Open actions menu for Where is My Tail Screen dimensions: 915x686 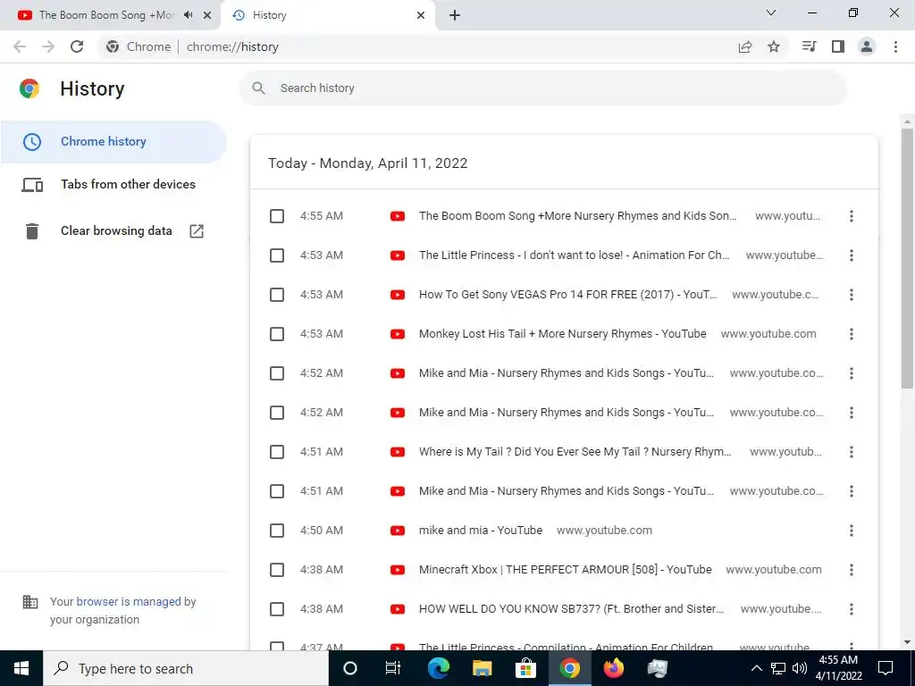[852, 452]
